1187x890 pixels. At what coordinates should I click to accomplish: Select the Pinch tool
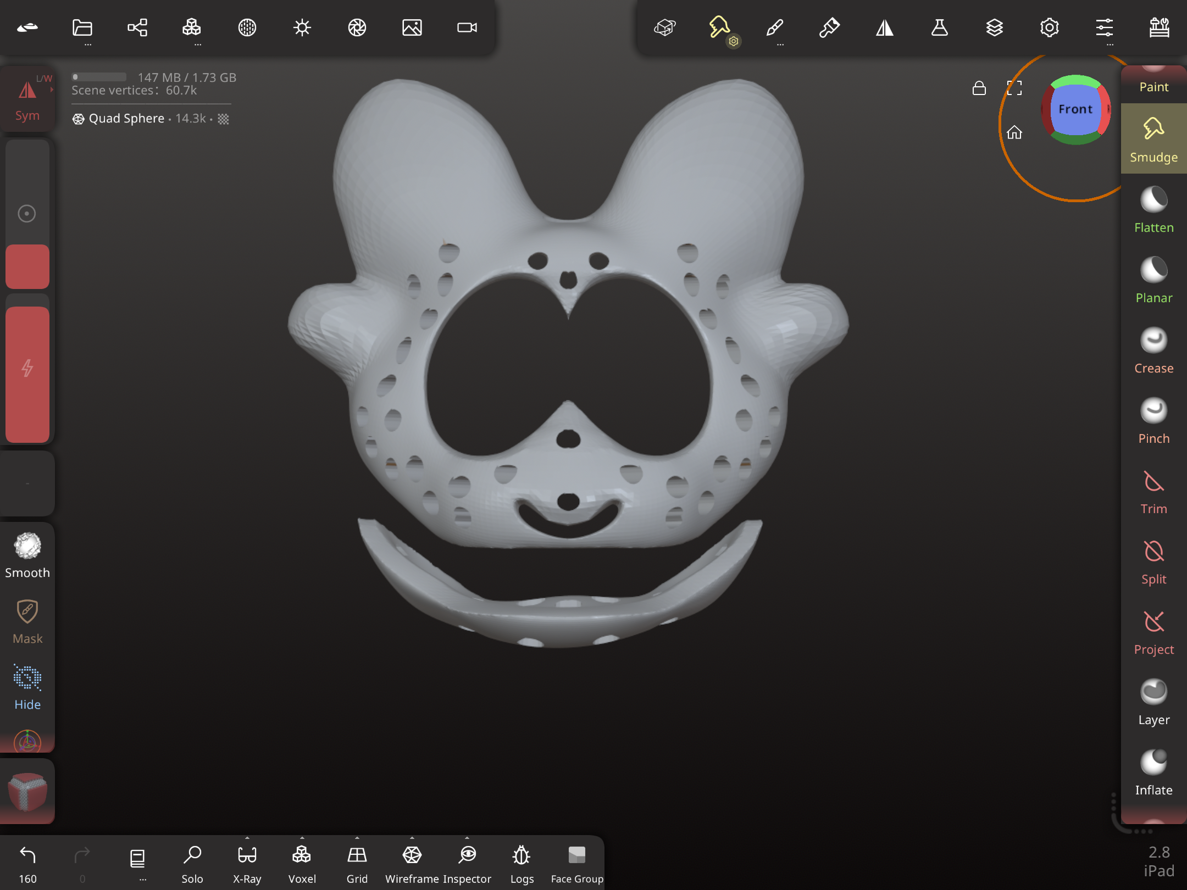pyautogui.click(x=1154, y=421)
